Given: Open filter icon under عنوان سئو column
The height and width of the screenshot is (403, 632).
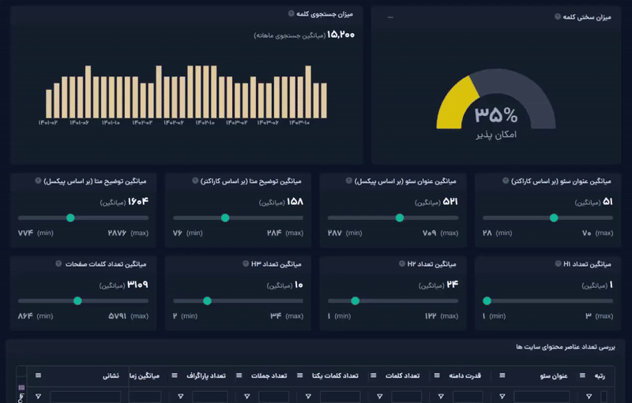Looking at the screenshot, I should click(504, 397).
